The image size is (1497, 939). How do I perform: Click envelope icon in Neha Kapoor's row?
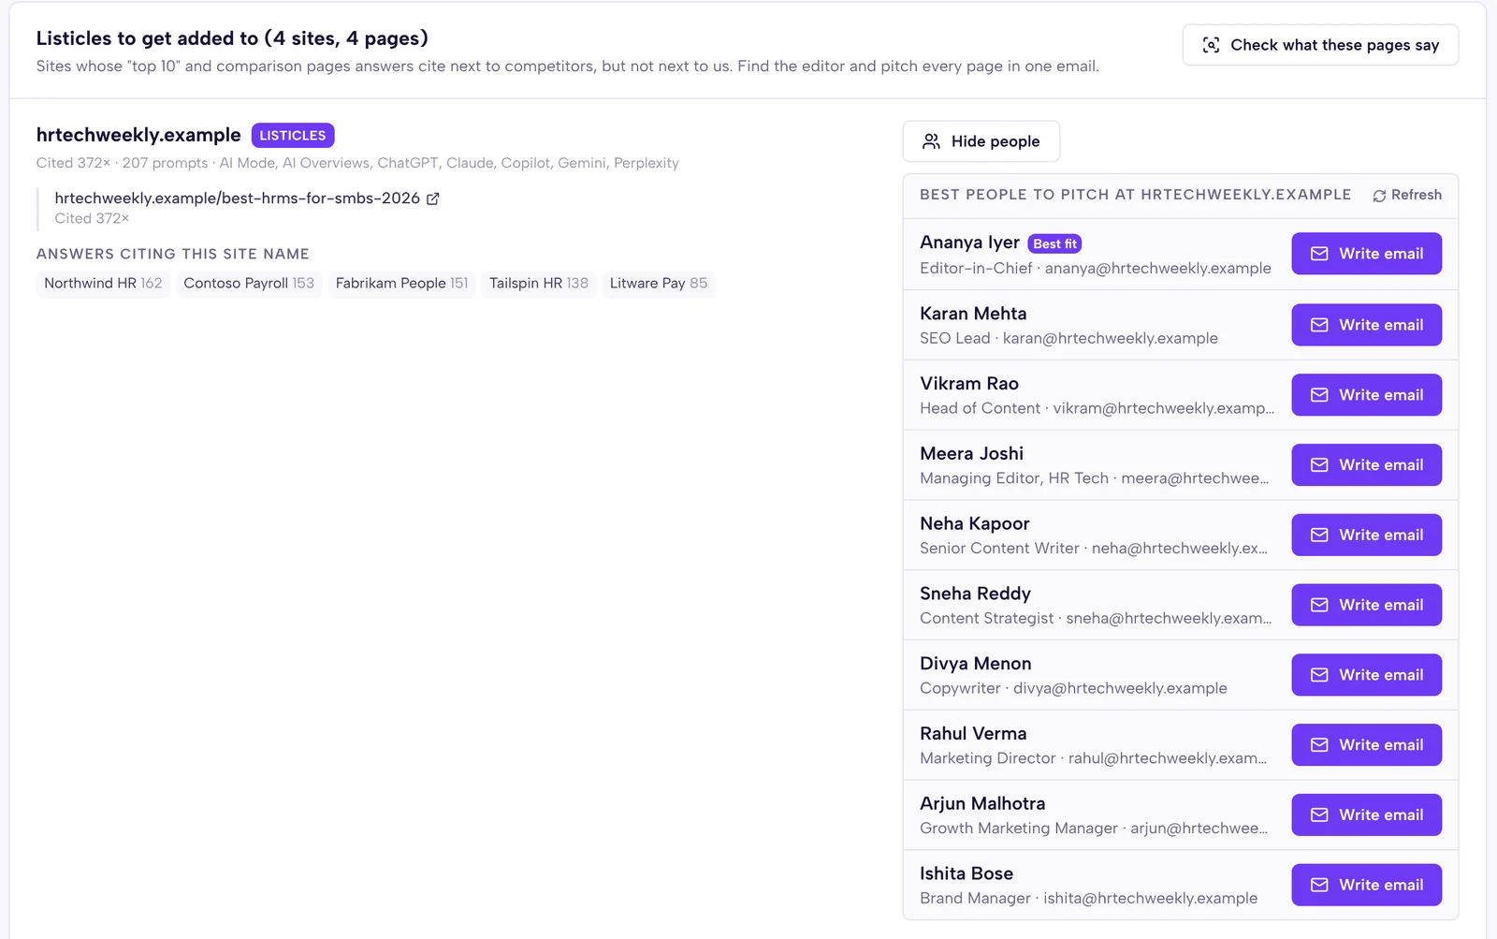click(x=1319, y=535)
